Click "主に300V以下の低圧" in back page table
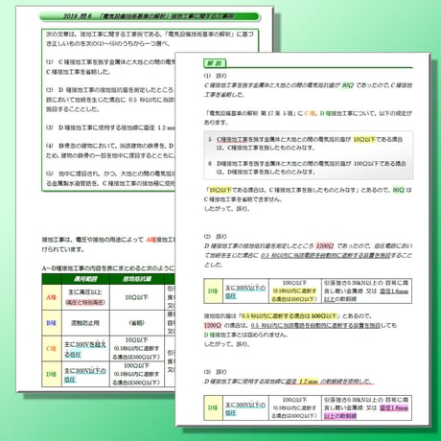The image size is (441, 441). coord(85,375)
